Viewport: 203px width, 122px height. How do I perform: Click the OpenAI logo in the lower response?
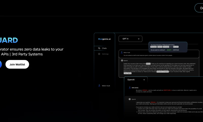click(129, 99)
